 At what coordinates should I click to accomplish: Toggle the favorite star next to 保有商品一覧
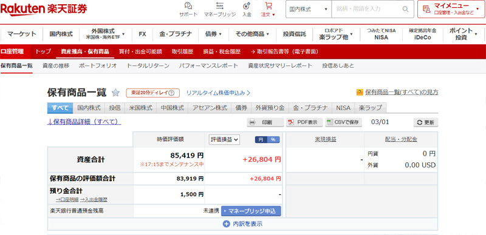[115, 93]
